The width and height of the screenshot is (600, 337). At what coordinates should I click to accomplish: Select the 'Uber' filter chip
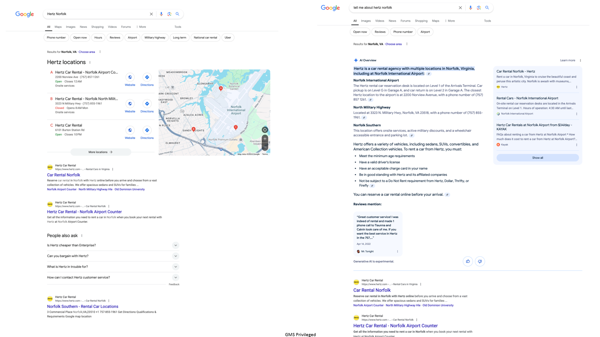(x=228, y=37)
